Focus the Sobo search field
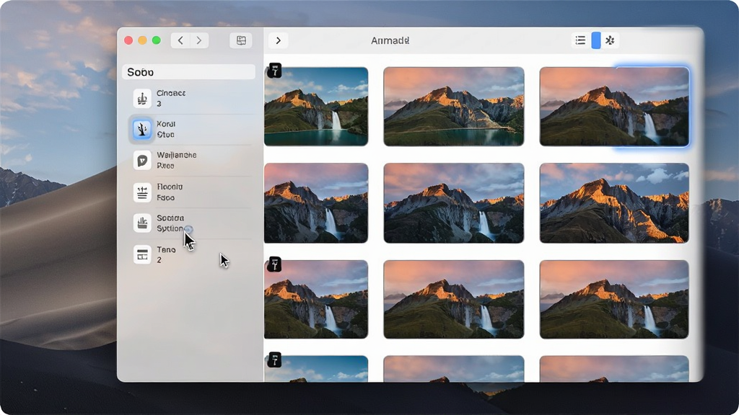This screenshot has width=739, height=415. click(188, 72)
